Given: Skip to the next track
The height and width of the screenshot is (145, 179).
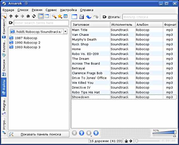Looking at the screenshot, I should point(96,133).
